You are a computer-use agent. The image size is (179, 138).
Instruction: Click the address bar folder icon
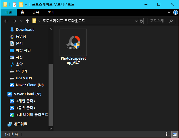pyautogui.click(x=34, y=21)
